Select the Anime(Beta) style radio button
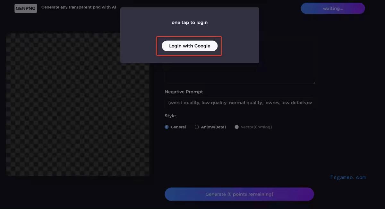This screenshot has width=385, height=209. (197, 127)
